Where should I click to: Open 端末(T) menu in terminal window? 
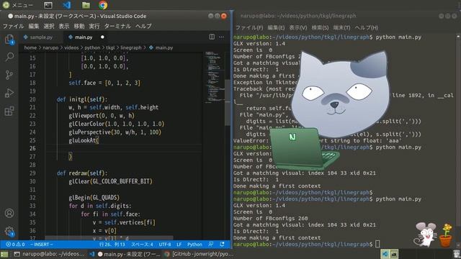(341, 27)
